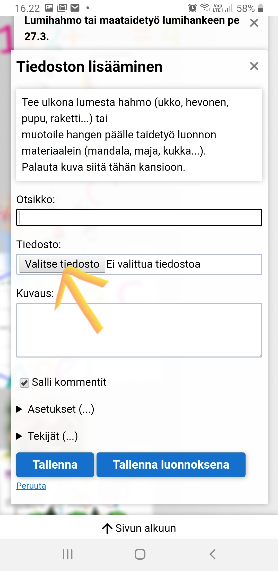
Task: Tap the alarm clock status icon
Action: tap(192, 8)
